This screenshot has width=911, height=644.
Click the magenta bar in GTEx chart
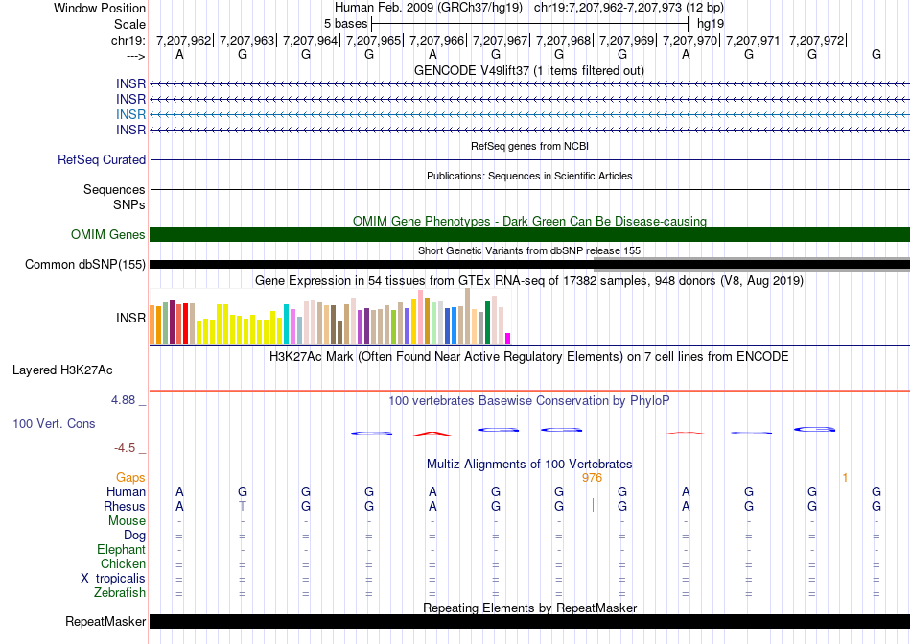(508, 337)
